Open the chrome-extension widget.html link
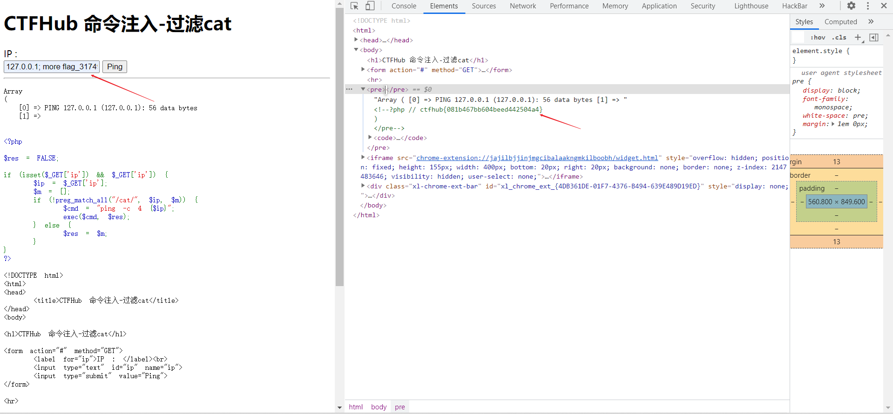 tap(537, 158)
